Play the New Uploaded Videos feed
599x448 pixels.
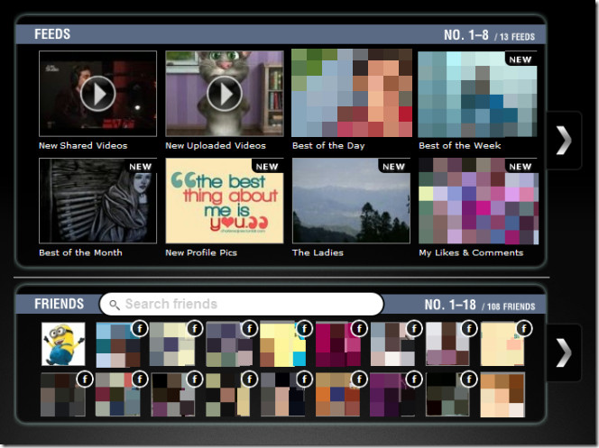(224, 93)
